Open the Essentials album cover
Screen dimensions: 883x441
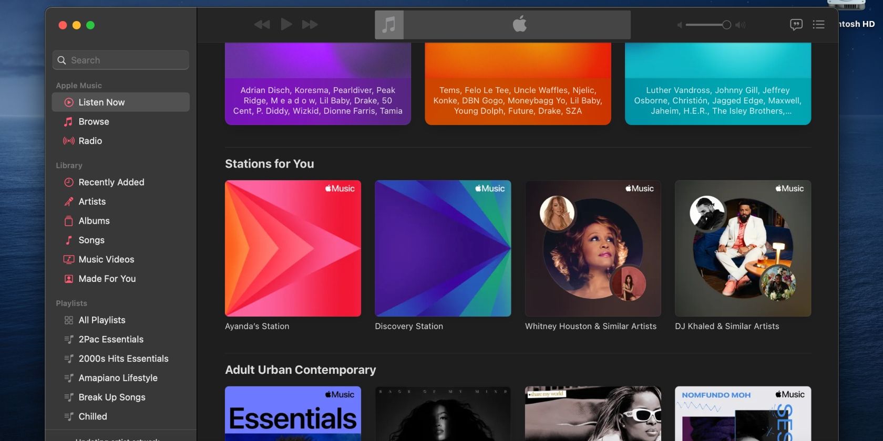[293, 414]
